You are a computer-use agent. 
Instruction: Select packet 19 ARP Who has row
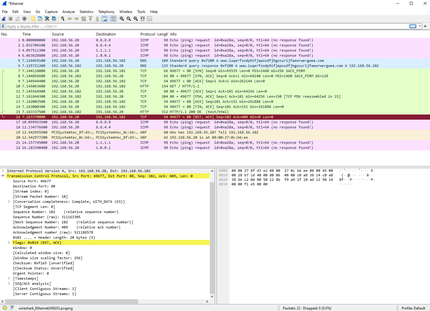point(215,132)
